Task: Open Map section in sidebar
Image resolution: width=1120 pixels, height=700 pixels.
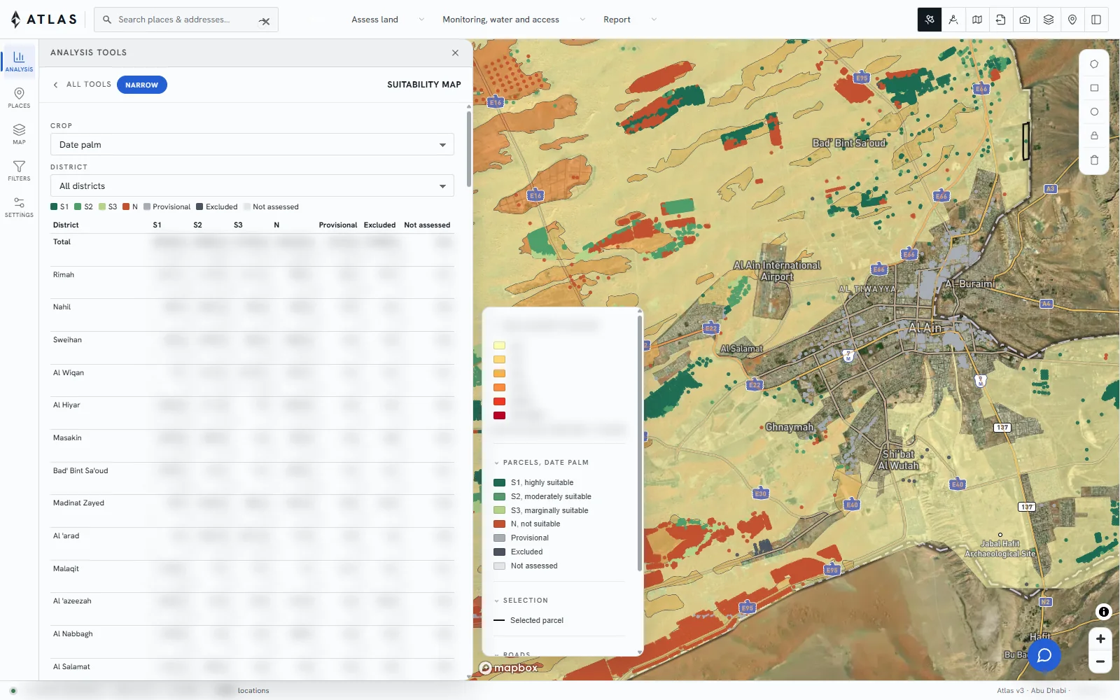Action: (x=19, y=134)
